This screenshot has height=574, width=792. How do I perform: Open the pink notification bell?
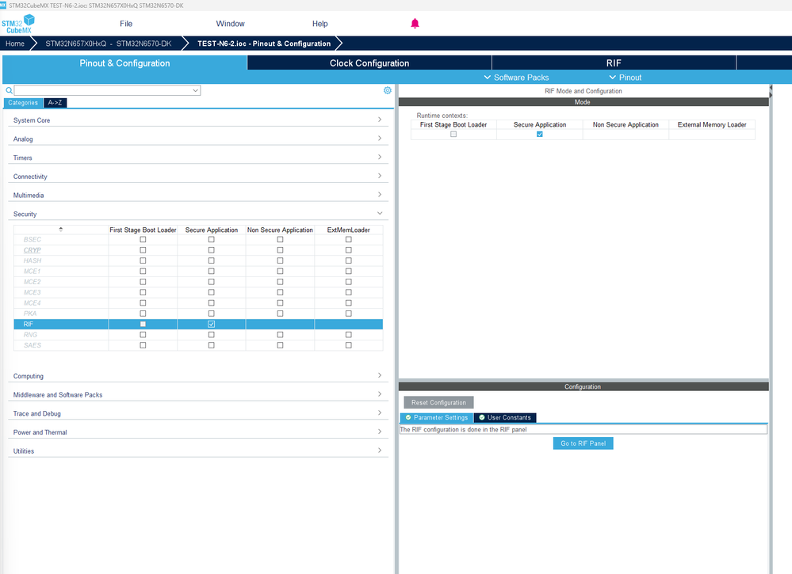[x=415, y=23]
